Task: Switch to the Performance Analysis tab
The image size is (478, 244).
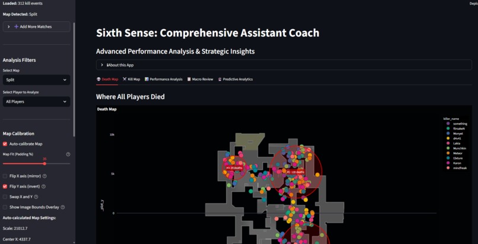Action: [164, 80]
